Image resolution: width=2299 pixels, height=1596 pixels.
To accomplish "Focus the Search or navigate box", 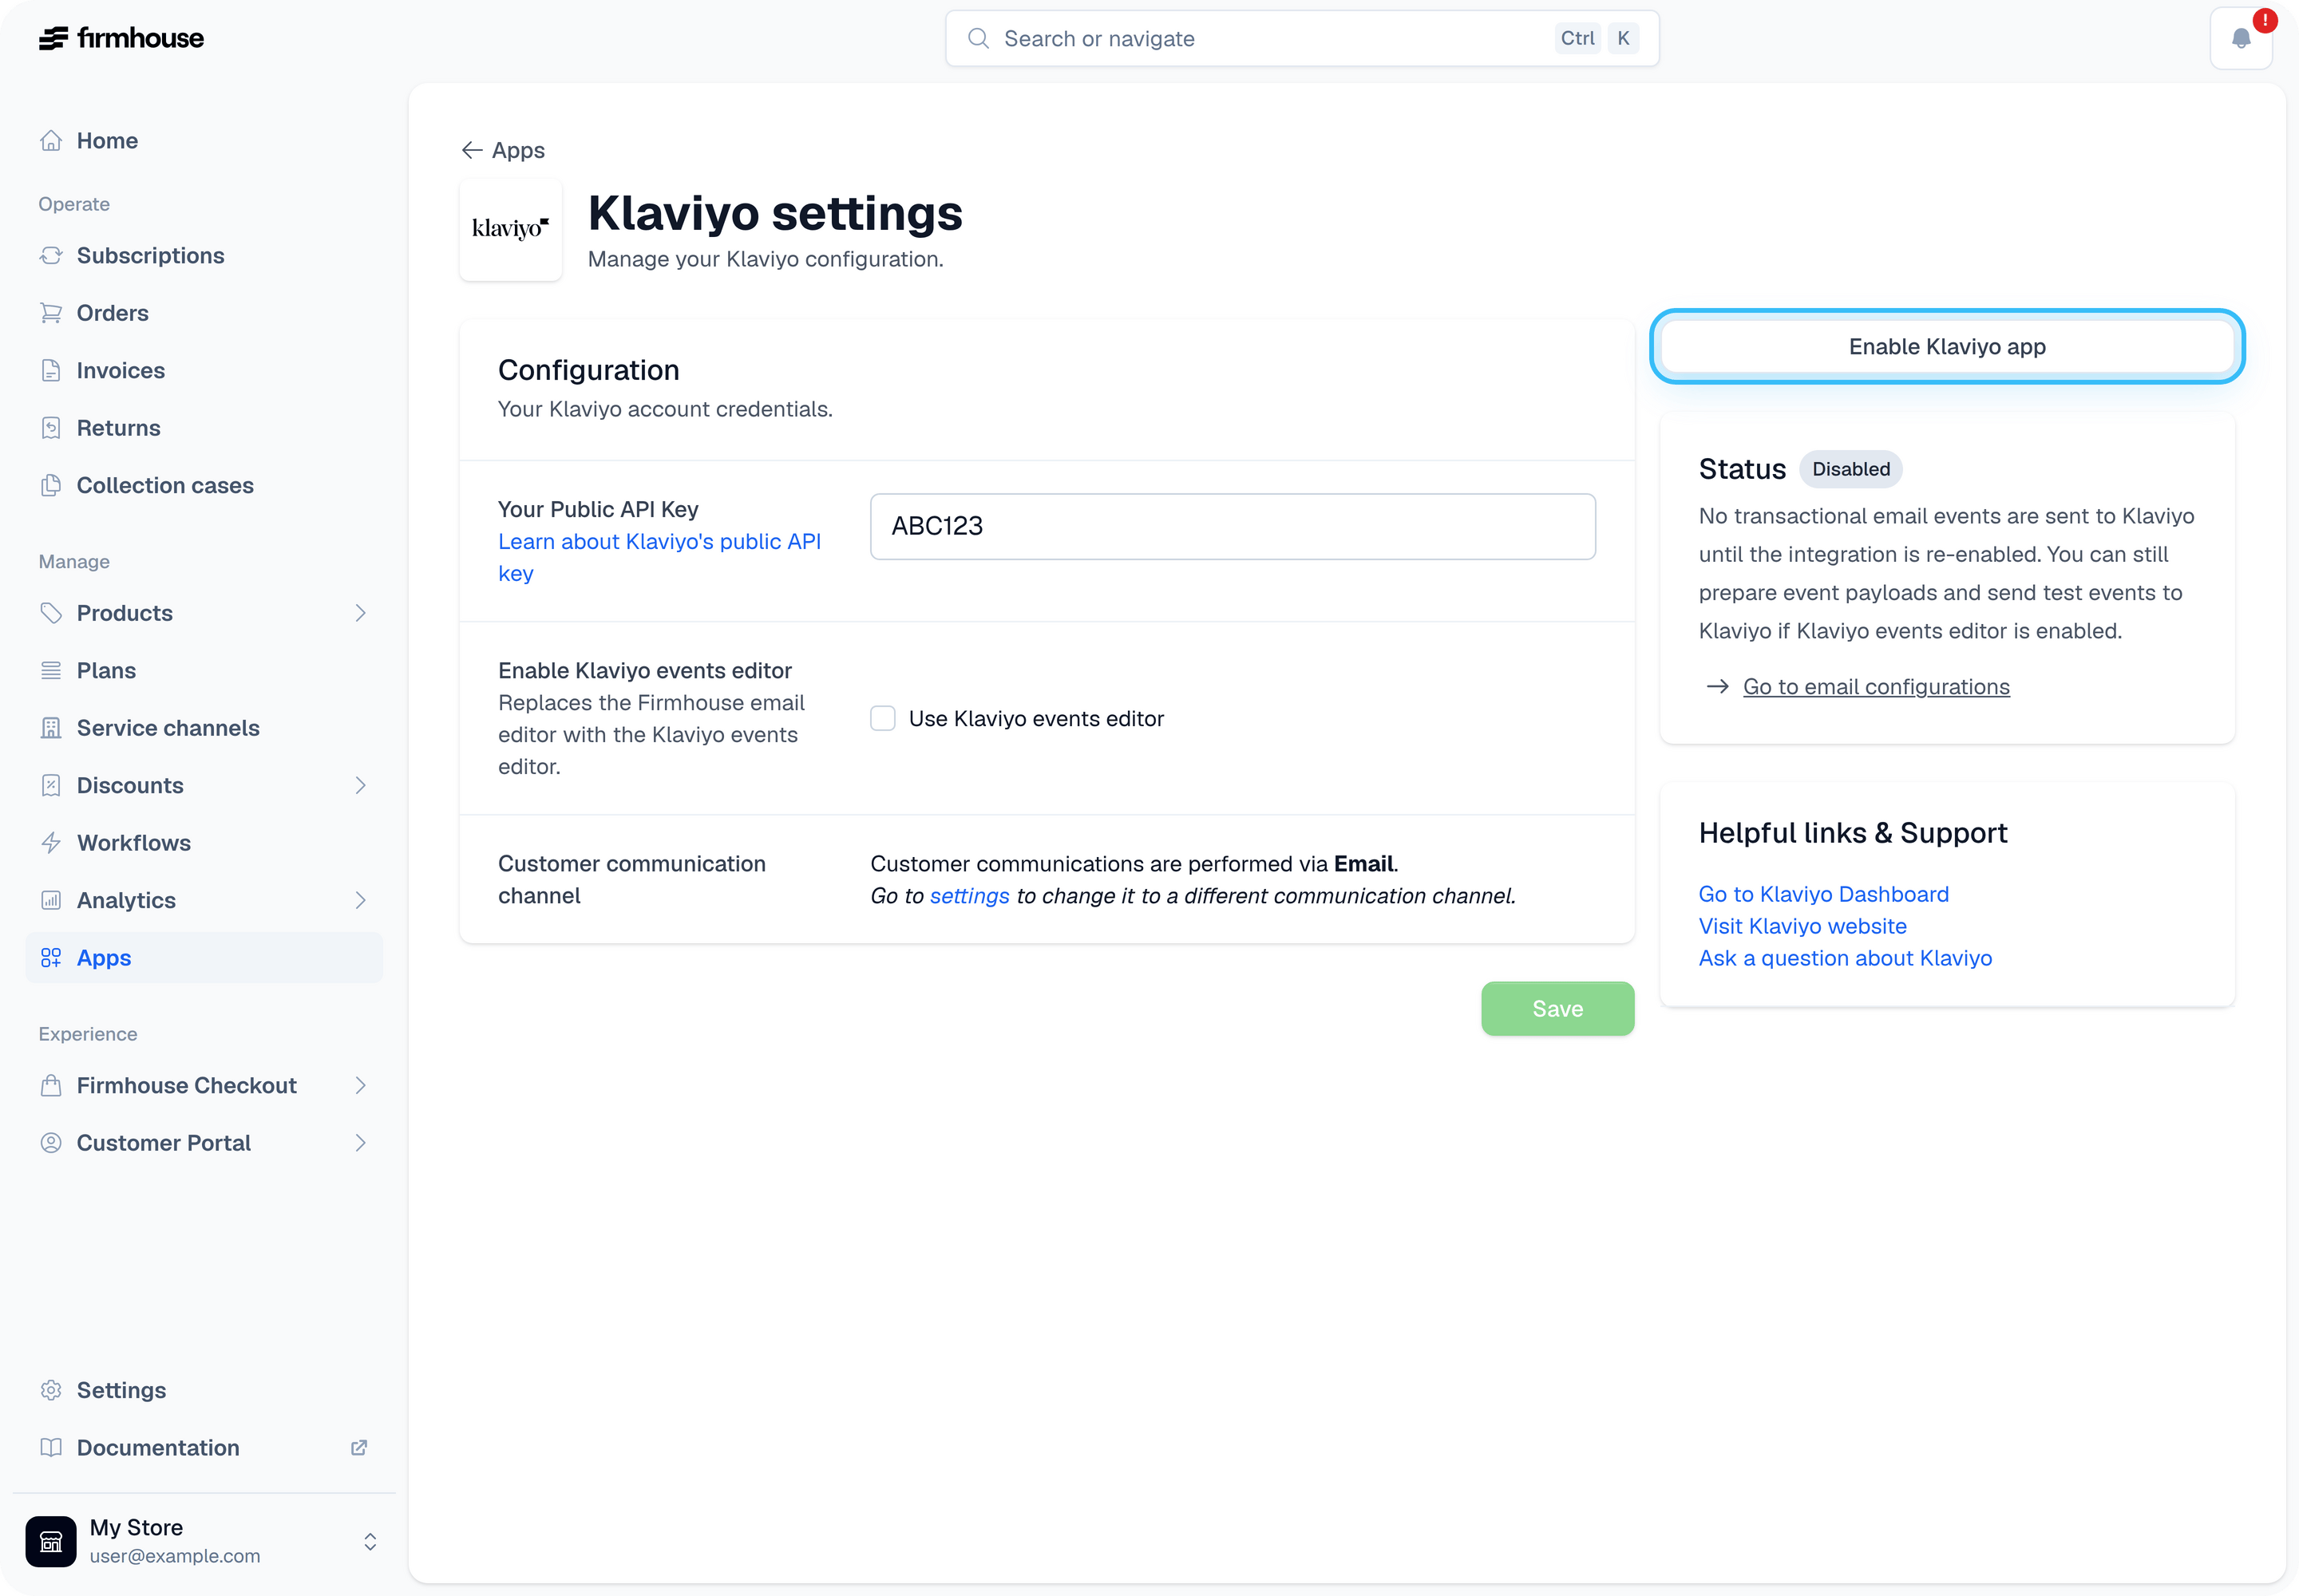I will click(1301, 38).
